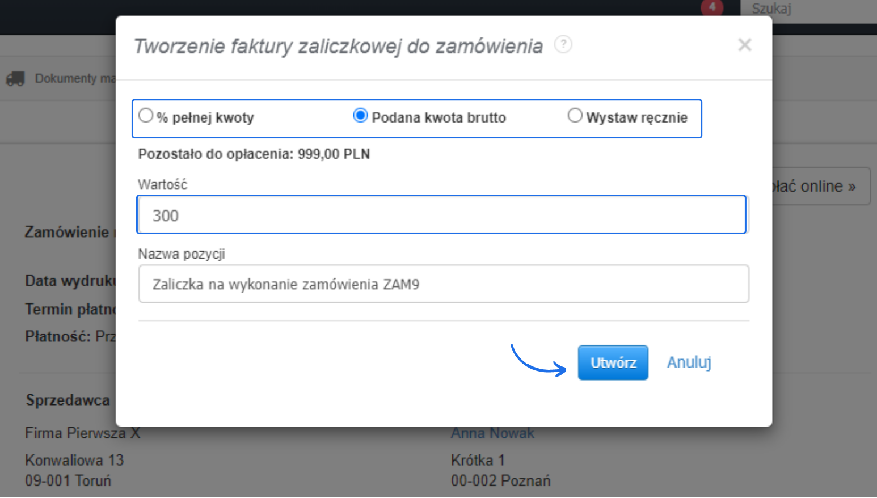Click the 'Krótka 1' address line

point(478,460)
